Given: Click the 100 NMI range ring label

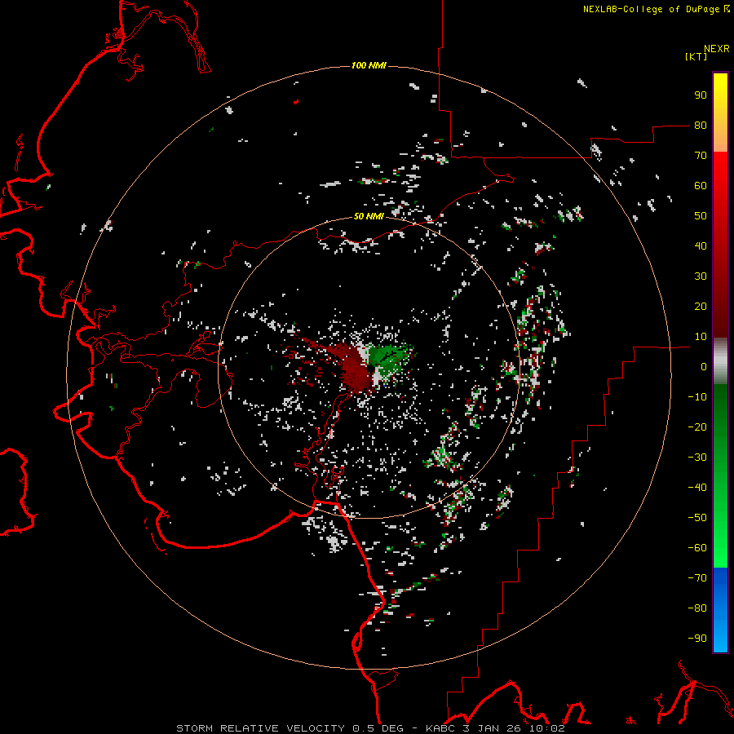Looking at the screenshot, I should [x=369, y=65].
